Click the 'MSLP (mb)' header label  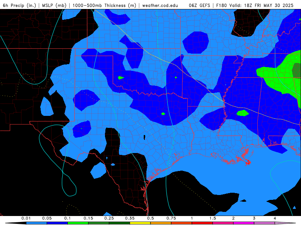[54, 6]
